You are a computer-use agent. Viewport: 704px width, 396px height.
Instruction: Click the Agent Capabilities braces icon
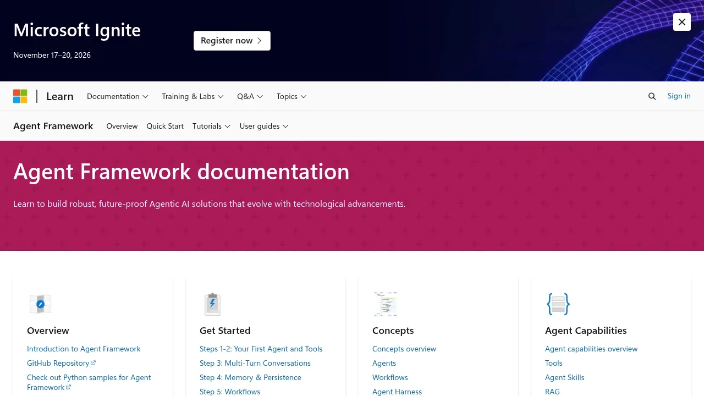[x=558, y=304]
